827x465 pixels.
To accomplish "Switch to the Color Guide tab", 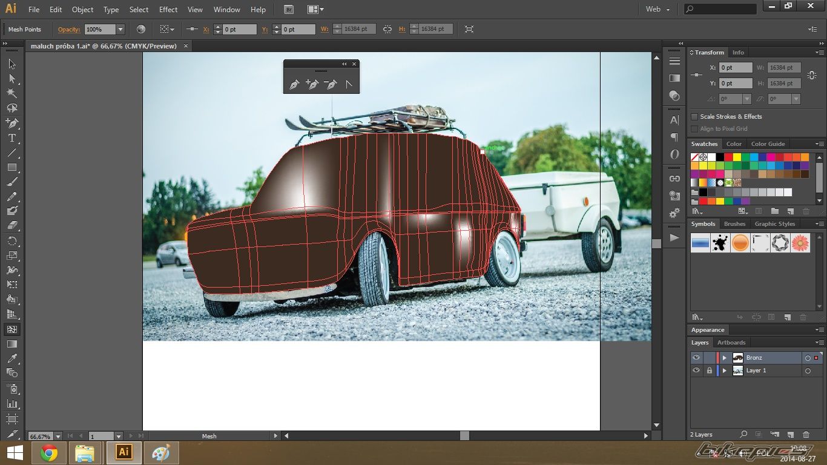I will pos(768,144).
